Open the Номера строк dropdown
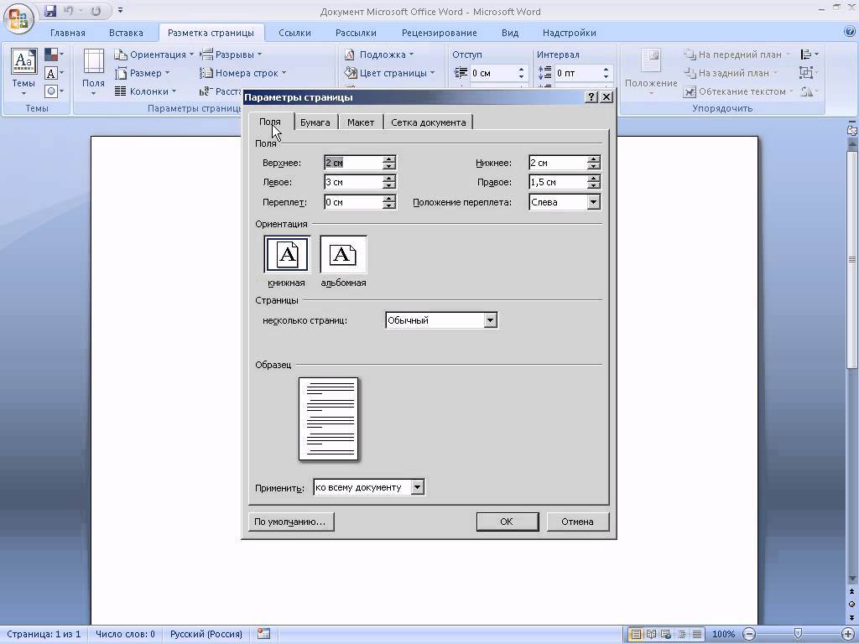This screenshot has width=859, height=644. point(242,73)
